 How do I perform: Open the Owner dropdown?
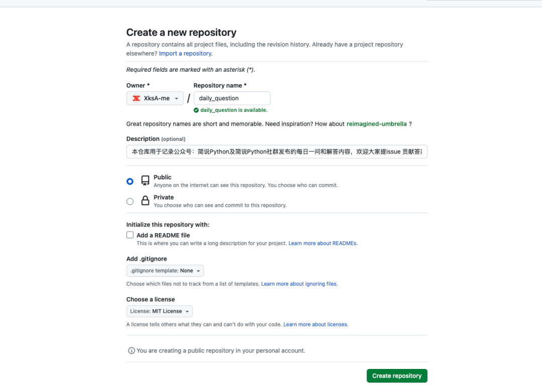click(155, 98)
